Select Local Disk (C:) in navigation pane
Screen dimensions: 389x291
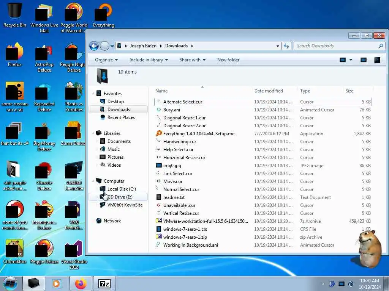click(121, 189)
